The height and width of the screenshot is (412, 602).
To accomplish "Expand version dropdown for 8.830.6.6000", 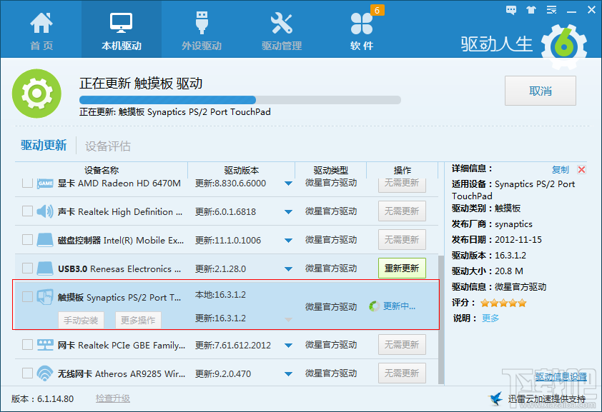I will [288, 184].
